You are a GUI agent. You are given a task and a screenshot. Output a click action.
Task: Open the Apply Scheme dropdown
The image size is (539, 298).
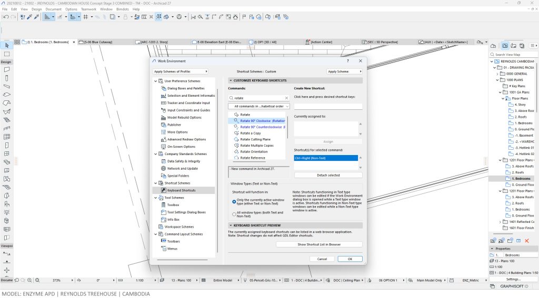344,71
